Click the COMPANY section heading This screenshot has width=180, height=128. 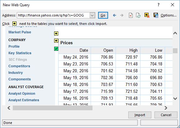click(x=17, y=40)
